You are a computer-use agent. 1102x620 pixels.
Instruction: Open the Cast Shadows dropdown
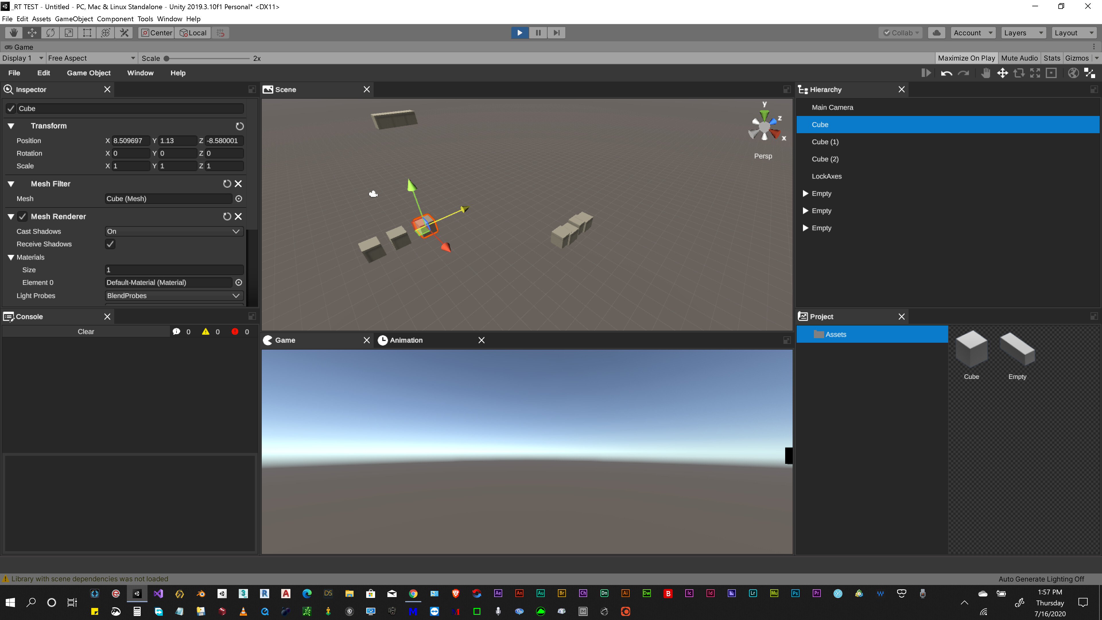(x=174, y=231)
